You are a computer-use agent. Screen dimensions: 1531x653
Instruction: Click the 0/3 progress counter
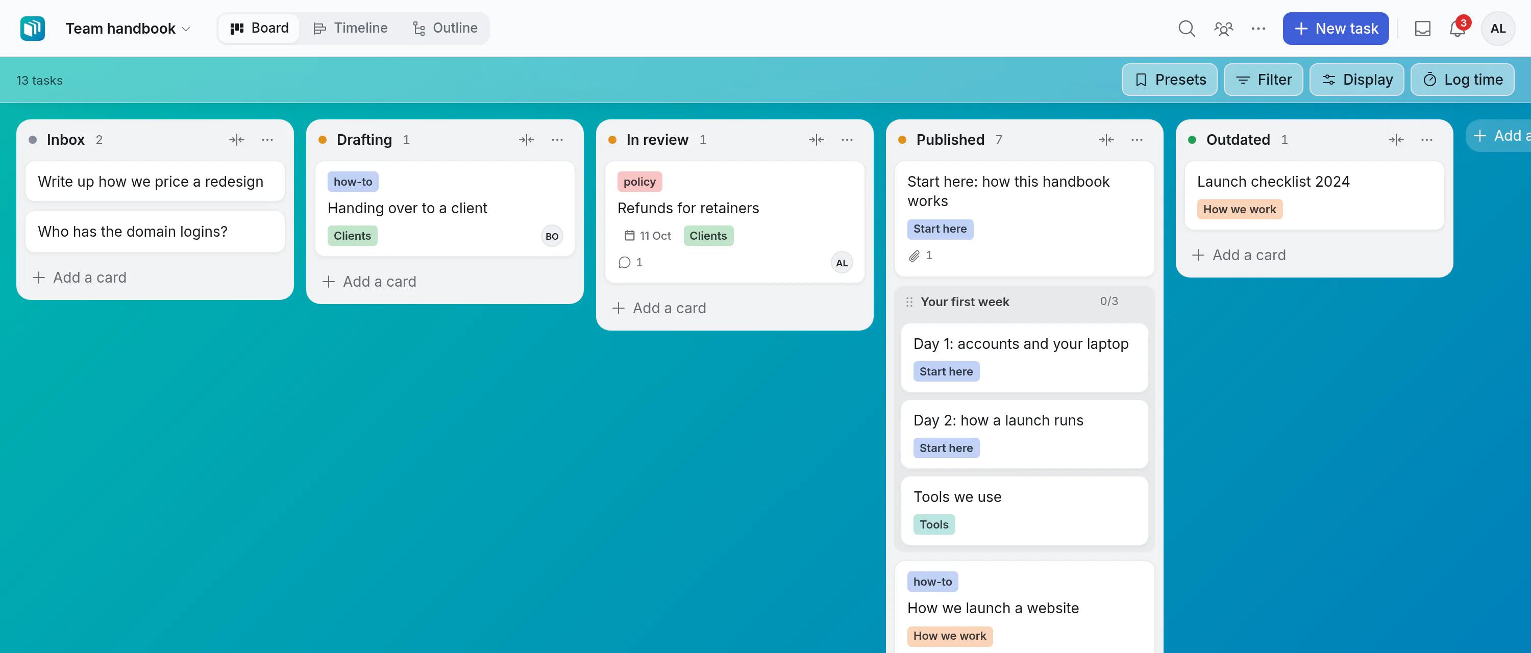tap(1108, 302)
